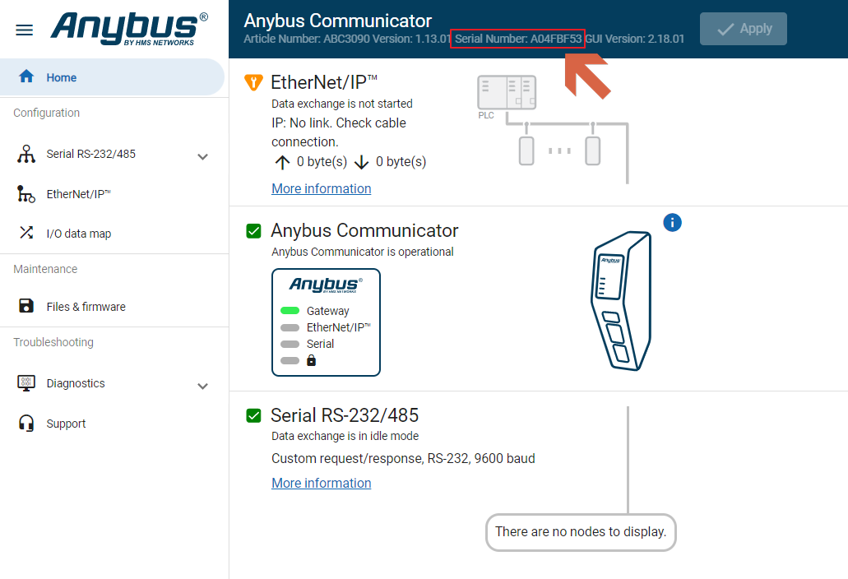Click the Anybus Communicator device illustration

(x=621, y=300)
